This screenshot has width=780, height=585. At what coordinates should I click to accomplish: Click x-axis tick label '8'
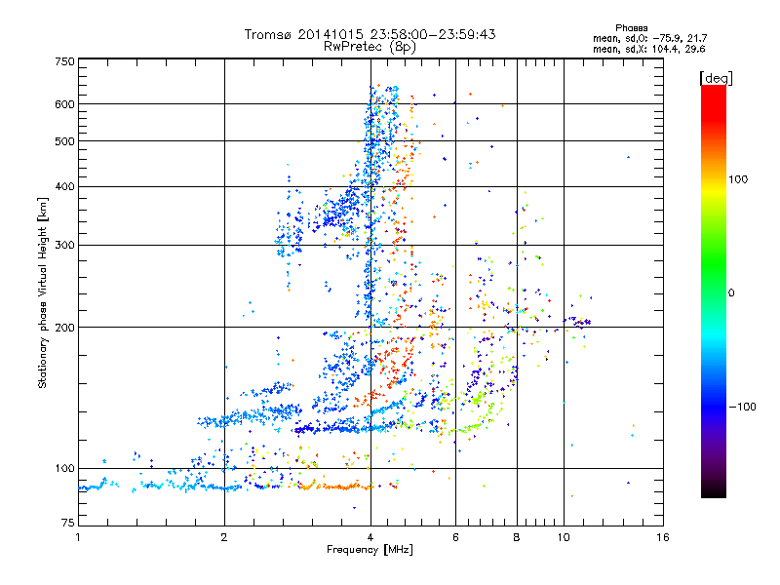pyautogui.click(x=517, y=537)
